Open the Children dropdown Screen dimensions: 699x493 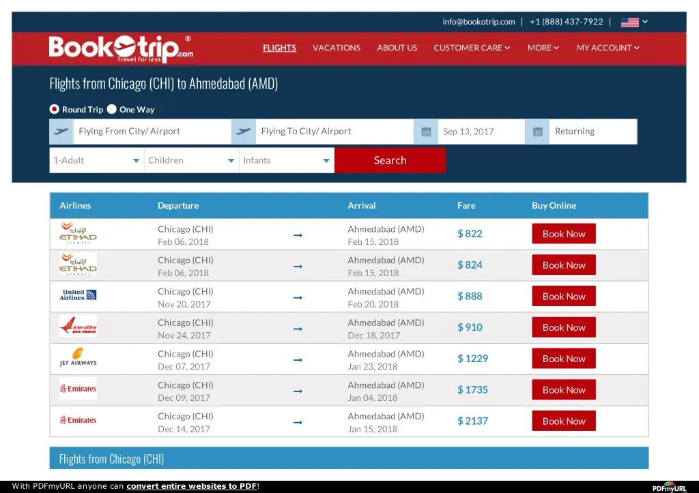(192, 160)
